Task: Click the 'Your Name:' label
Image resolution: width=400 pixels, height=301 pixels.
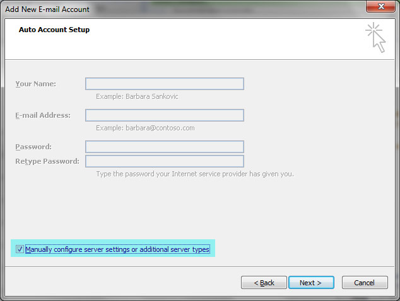Action: (35, 84)
